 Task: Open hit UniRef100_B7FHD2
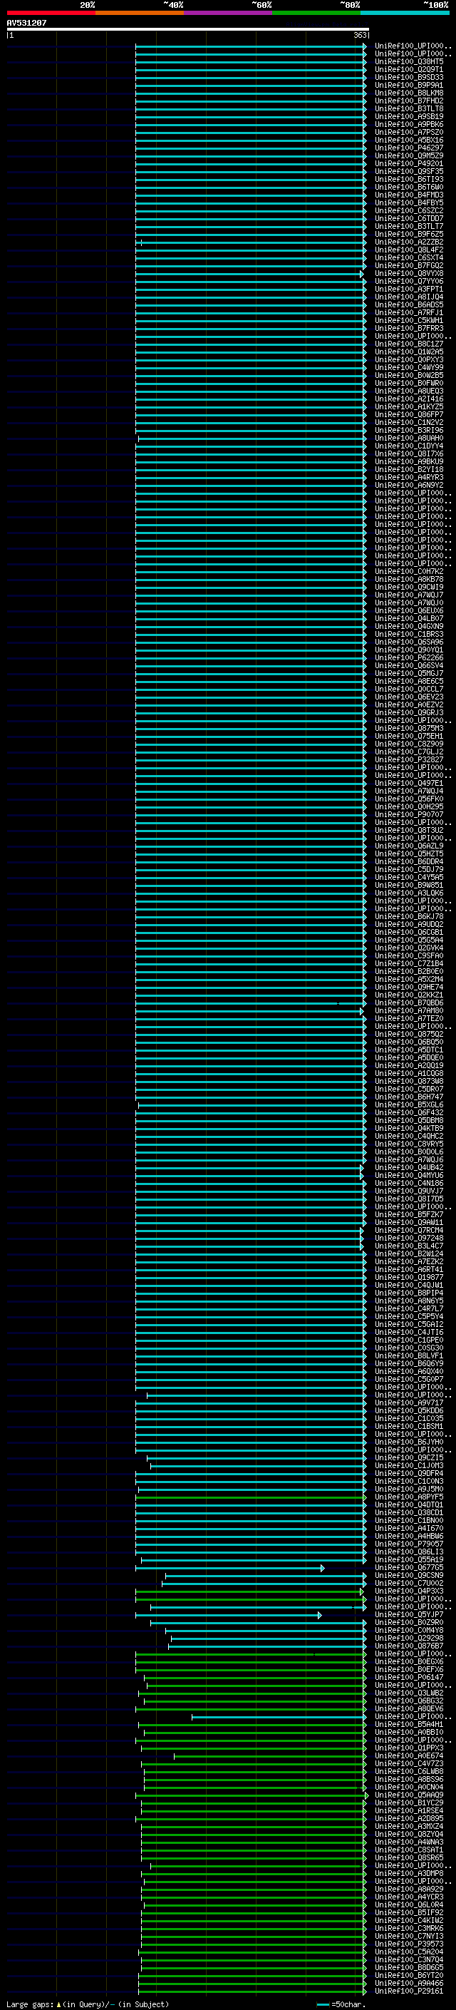coord(409,101)
